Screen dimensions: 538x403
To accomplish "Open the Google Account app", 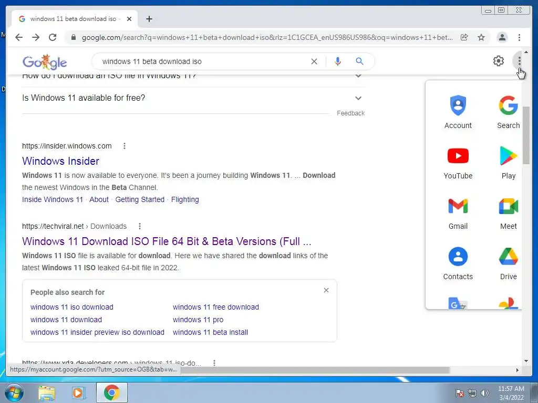I will coord(458,112).
